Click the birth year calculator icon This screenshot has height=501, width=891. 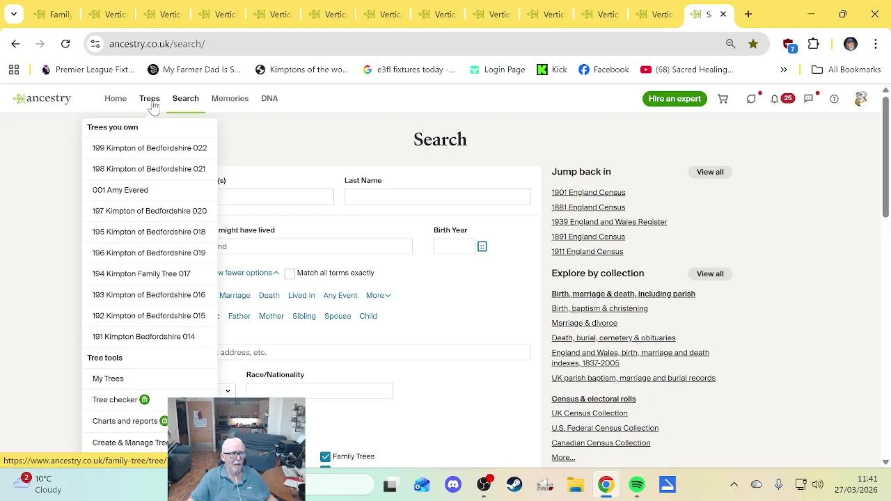[x=482, y=246]
